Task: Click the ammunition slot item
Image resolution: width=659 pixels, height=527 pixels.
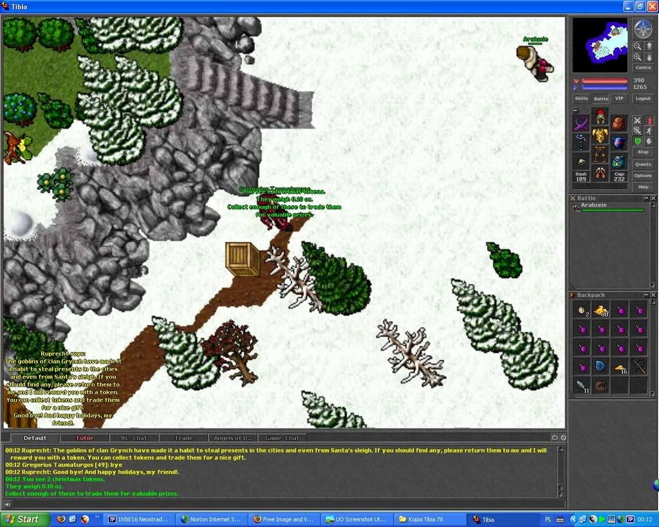Action: (x=618, y=162)
